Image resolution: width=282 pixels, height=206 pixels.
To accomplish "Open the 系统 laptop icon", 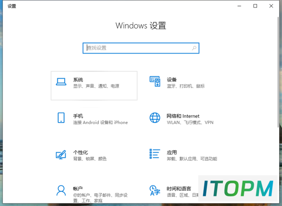I will 61,82.
